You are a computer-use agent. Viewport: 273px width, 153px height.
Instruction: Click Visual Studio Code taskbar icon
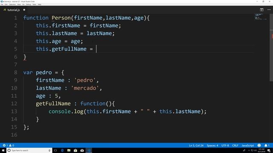(x=89, y=150)
